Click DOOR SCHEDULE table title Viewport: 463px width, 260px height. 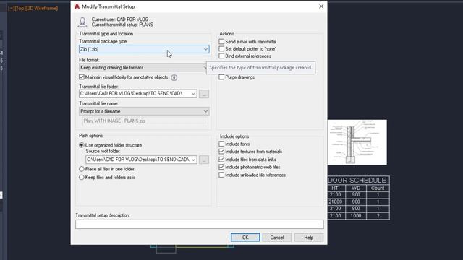pos(357,180)
